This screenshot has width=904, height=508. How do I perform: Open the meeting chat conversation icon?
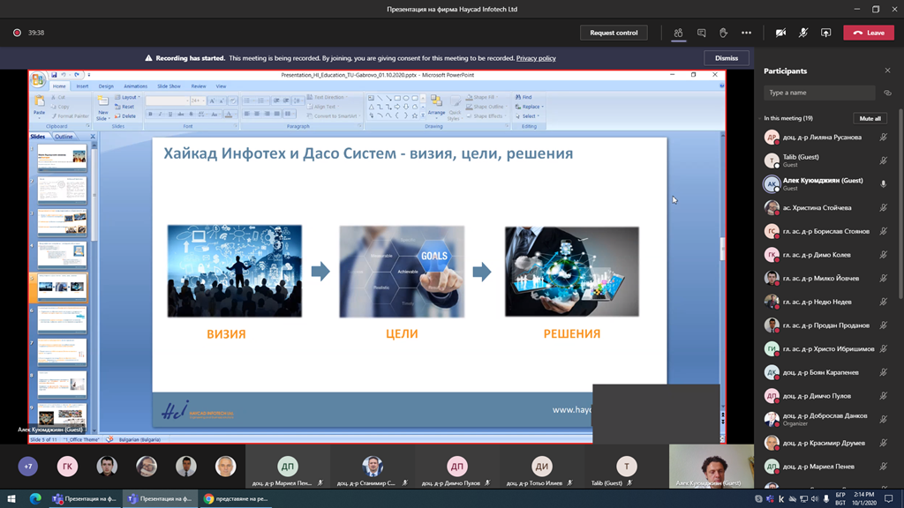pyautogui.click(x=701, y=33)
